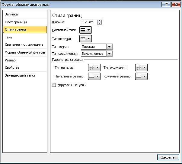Click the Закрыть button
This screenshot has width=182, height=164.
(168, 157)
